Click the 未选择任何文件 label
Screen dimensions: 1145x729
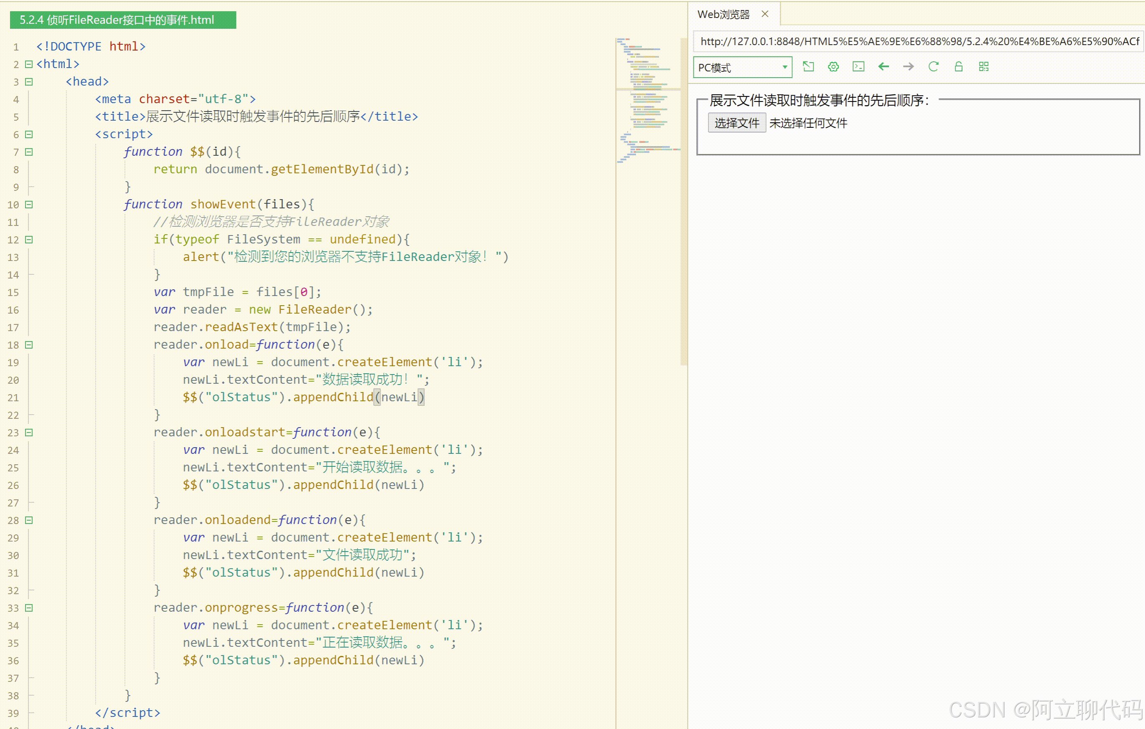[x=808, y=123]
